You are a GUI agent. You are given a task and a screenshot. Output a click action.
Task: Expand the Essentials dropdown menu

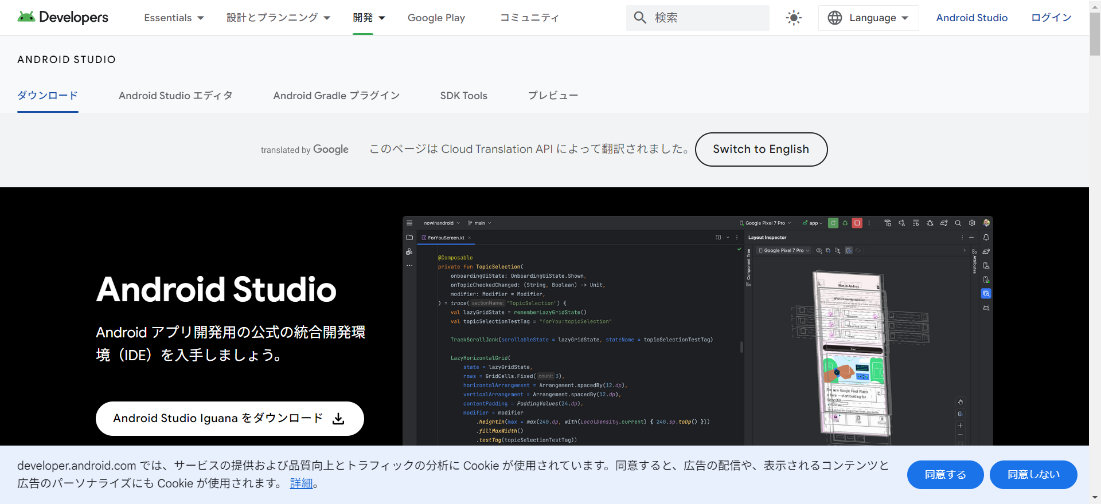pyautogui.click(x=174, y=18)
